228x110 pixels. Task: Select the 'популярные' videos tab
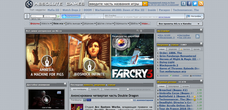pos(173,86)
